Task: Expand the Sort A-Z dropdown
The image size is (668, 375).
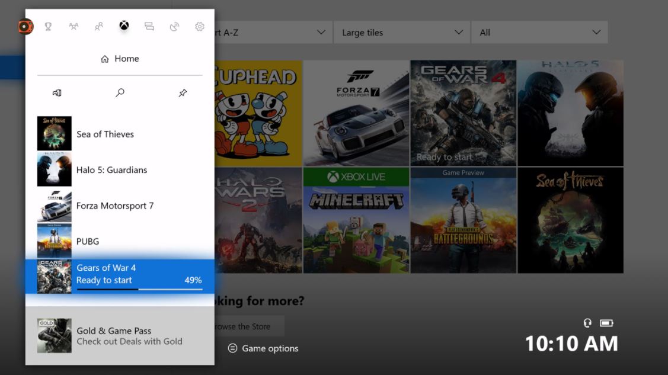Action: pyautogui.click(x=273, y=33)
